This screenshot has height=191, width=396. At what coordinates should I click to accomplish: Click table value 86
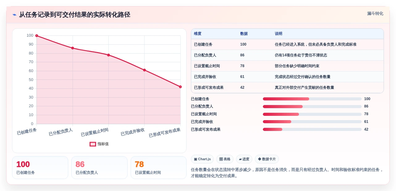point(242,55)
